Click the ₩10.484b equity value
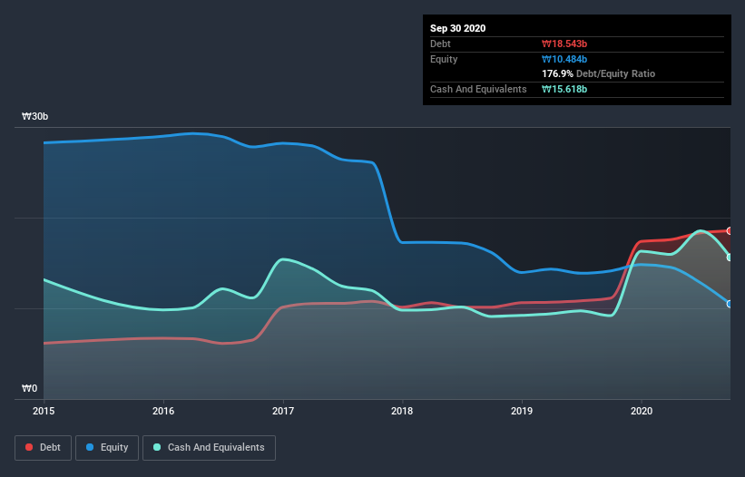 click(564, 59)
